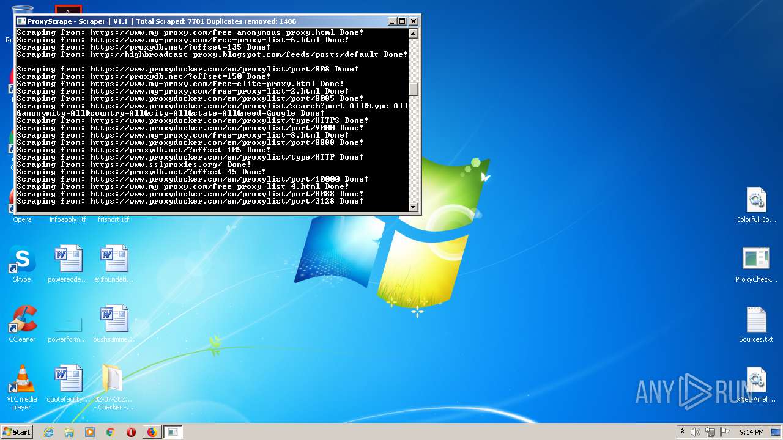This screenshot has width=783, height=440.
Task: Click the sslproxies.org console line
Action: click(x=134, y=164)
